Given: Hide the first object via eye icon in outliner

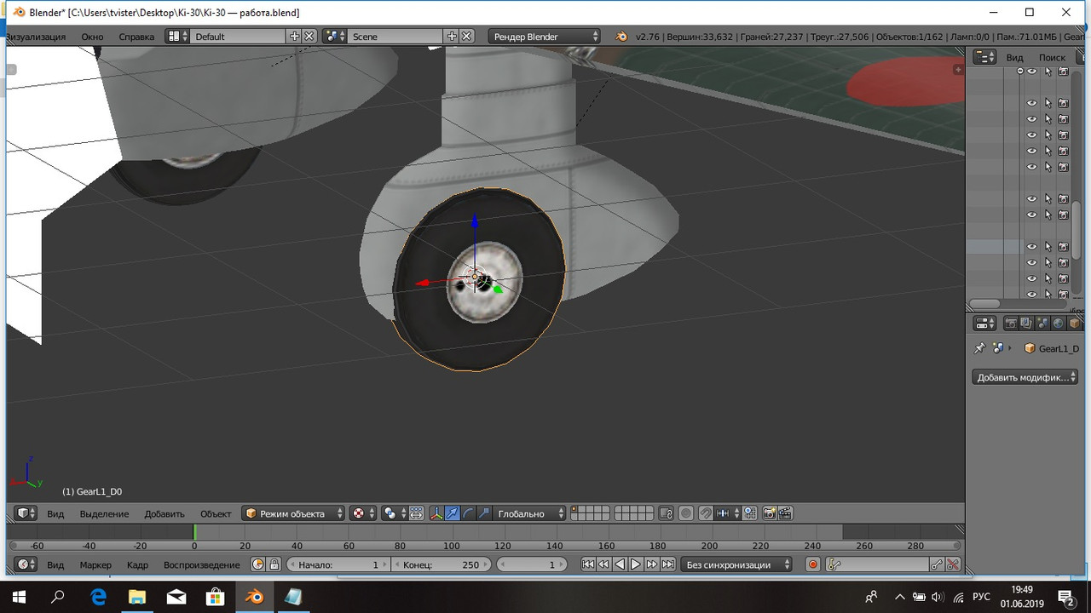Looking at the screenshot, I should [1031, 72].
